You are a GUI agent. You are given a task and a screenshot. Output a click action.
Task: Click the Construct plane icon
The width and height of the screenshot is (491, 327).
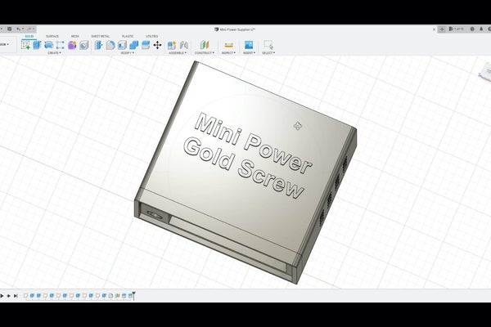tap(205, 45)
